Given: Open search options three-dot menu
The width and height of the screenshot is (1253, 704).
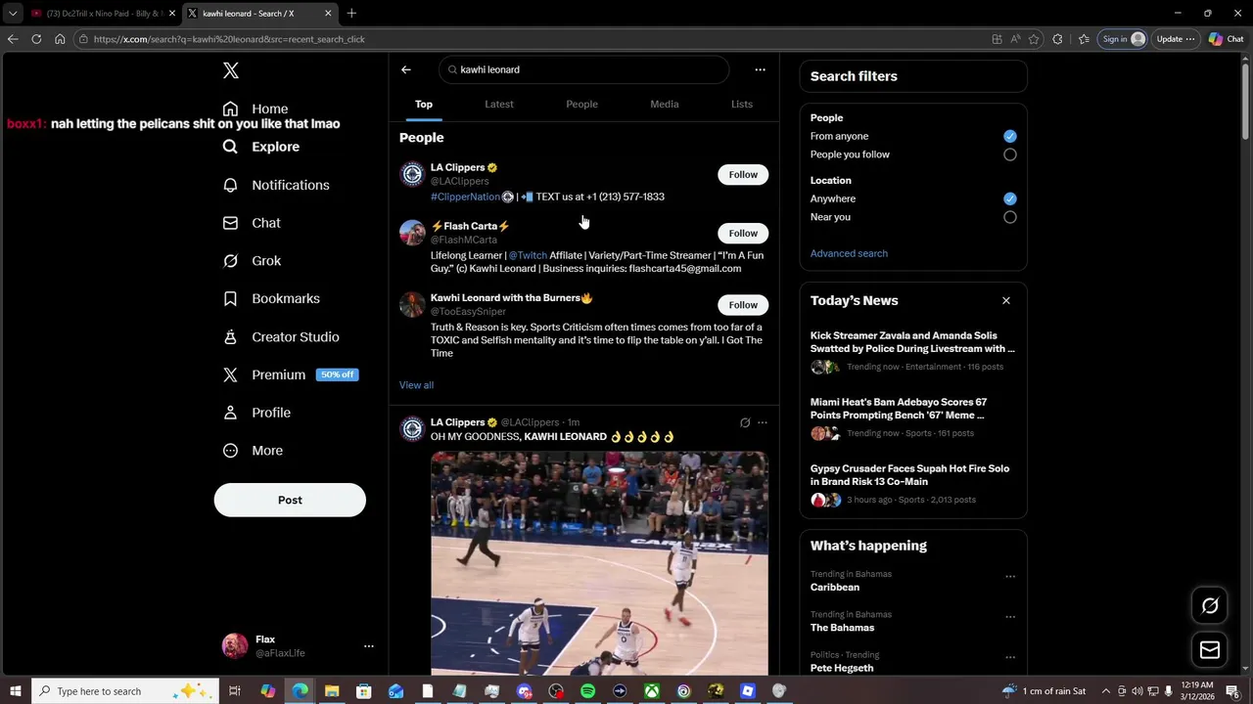Looking at the screenshot, I should [x=760, y=69].
